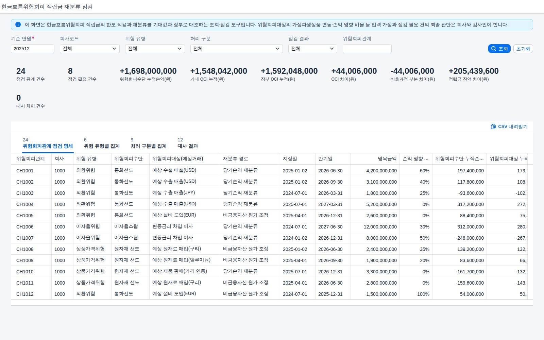Open the 회사코드 dropdown
Screen dimensions: 544x340
(90, 49)
